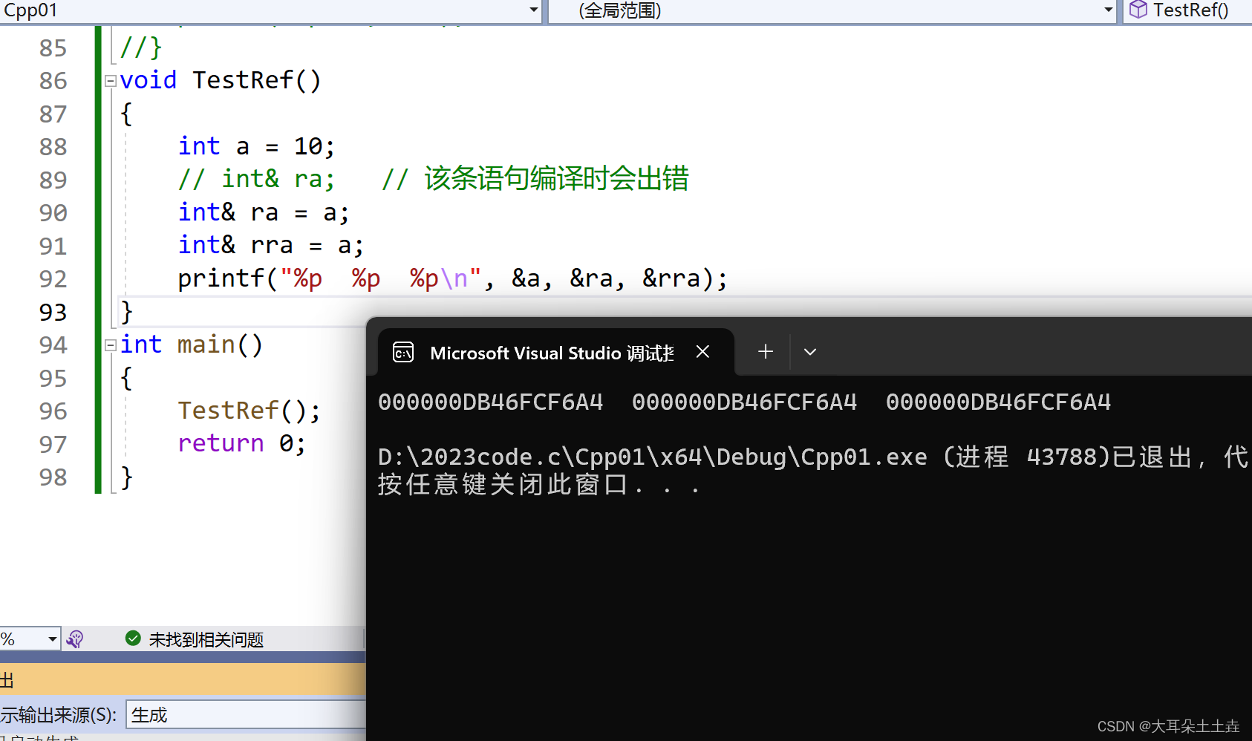The height and width of the screenshot is (741, 1252).
Task: Click the code cleanup brush icon
Action: click(75, 639)
